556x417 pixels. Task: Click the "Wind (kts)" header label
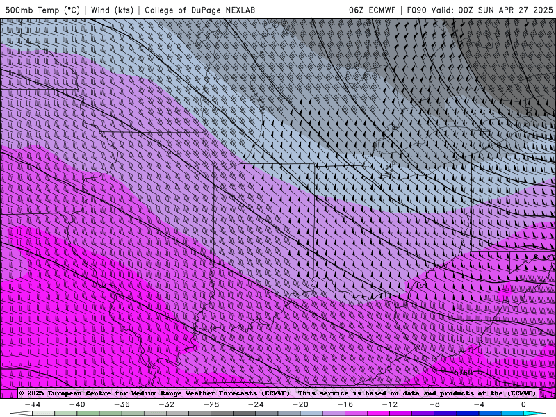[x=112, y=10]
